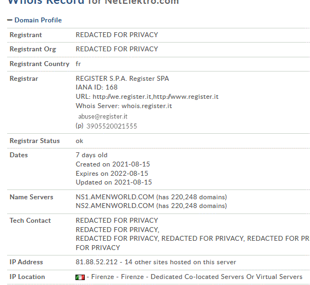
Task: Collapse the Domain Profile section
Action: pos(10,20)
